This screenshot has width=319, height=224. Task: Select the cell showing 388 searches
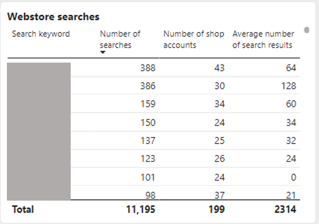[148, 68]
